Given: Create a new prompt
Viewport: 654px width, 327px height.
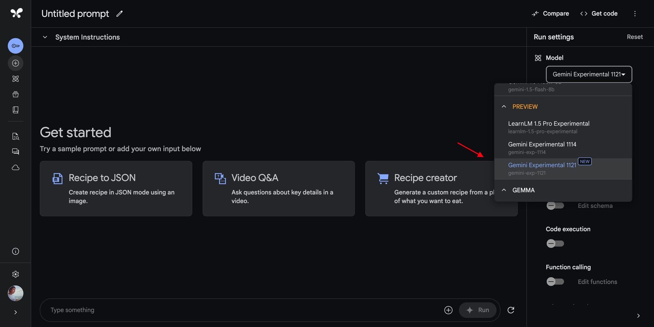Looking at the screenshot, I should [15, 63].
